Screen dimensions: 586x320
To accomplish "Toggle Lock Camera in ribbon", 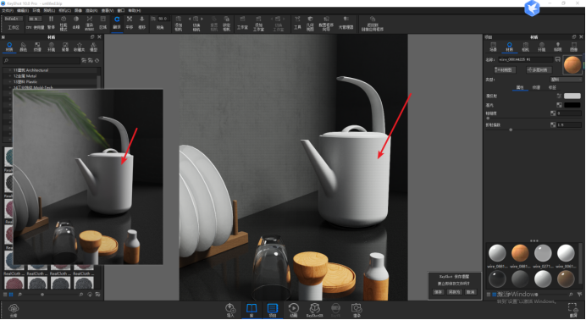I will (226, 23).
